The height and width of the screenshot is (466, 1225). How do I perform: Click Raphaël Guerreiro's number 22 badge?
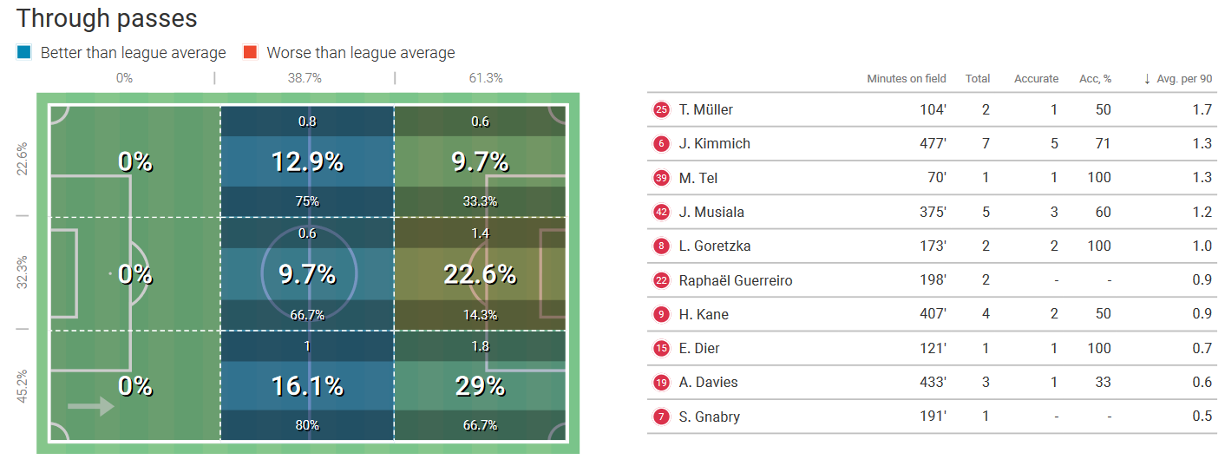click(x=662, y=280)
